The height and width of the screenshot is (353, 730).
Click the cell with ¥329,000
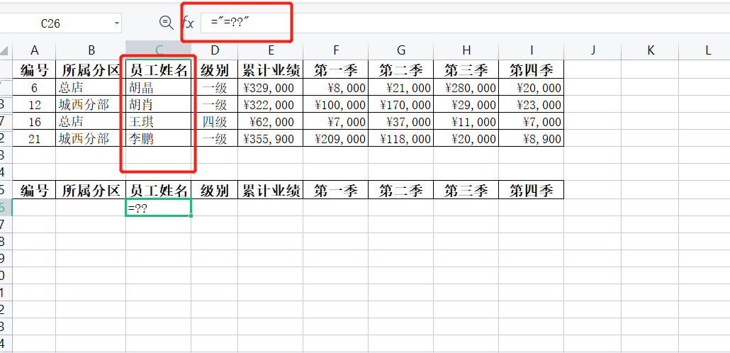tap(271, 88)
